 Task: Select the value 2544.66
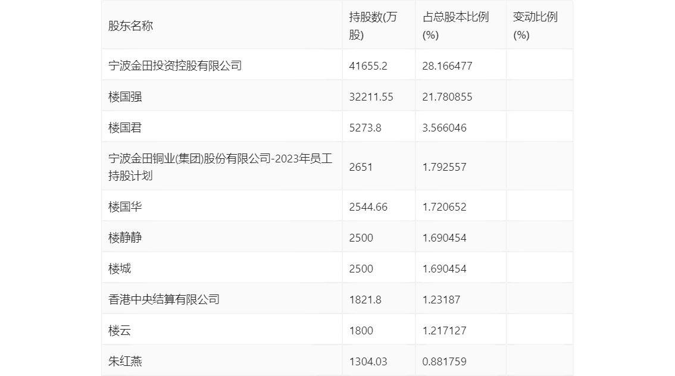click(368, 207)
